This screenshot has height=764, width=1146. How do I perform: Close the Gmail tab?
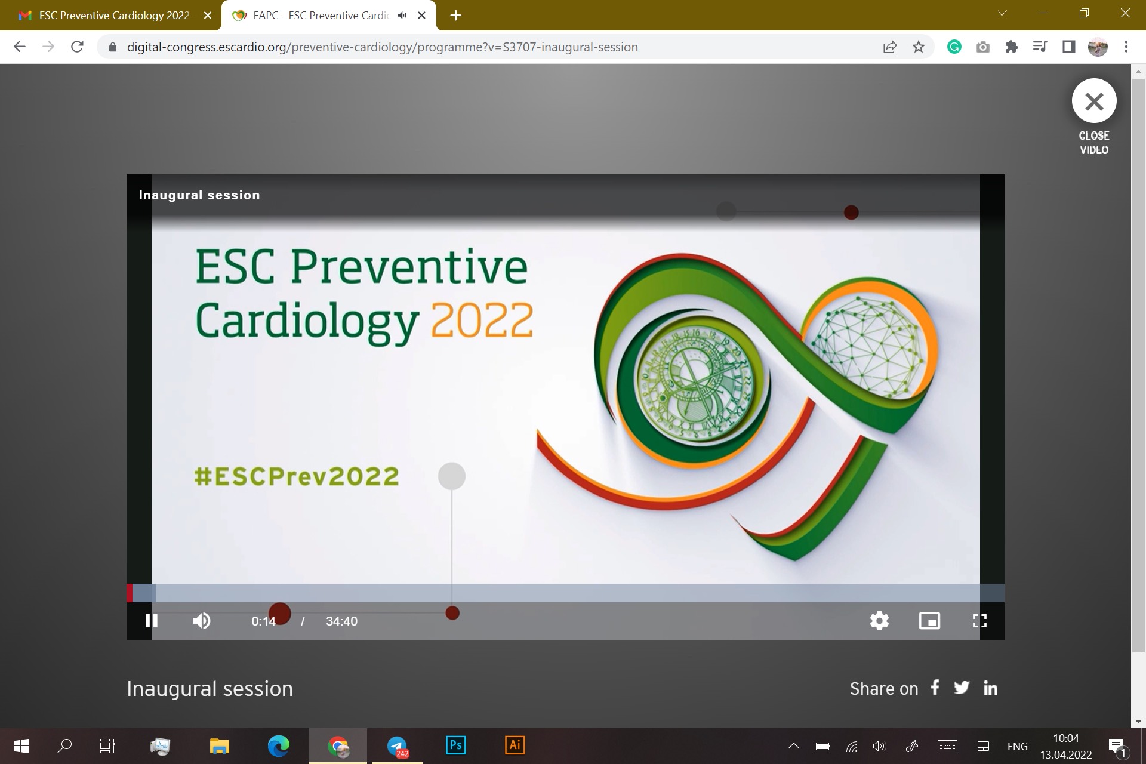coord(208,16)
